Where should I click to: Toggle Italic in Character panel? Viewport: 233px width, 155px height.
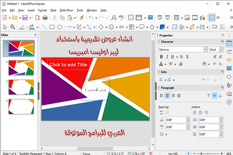tap(167, 57)
